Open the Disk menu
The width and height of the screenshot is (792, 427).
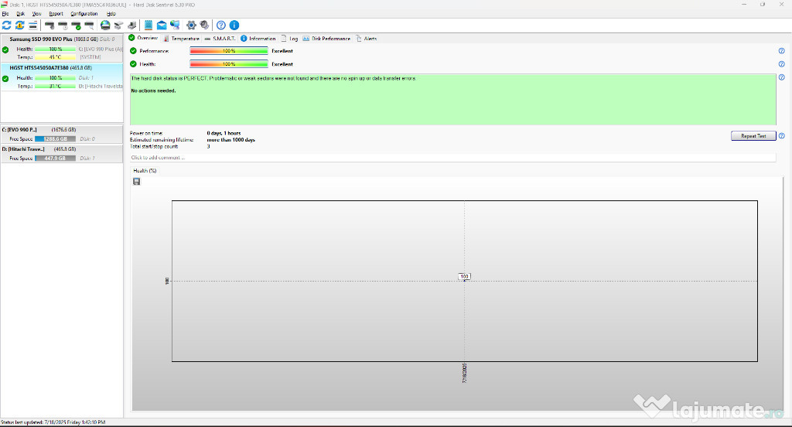(x=20, y=14)
